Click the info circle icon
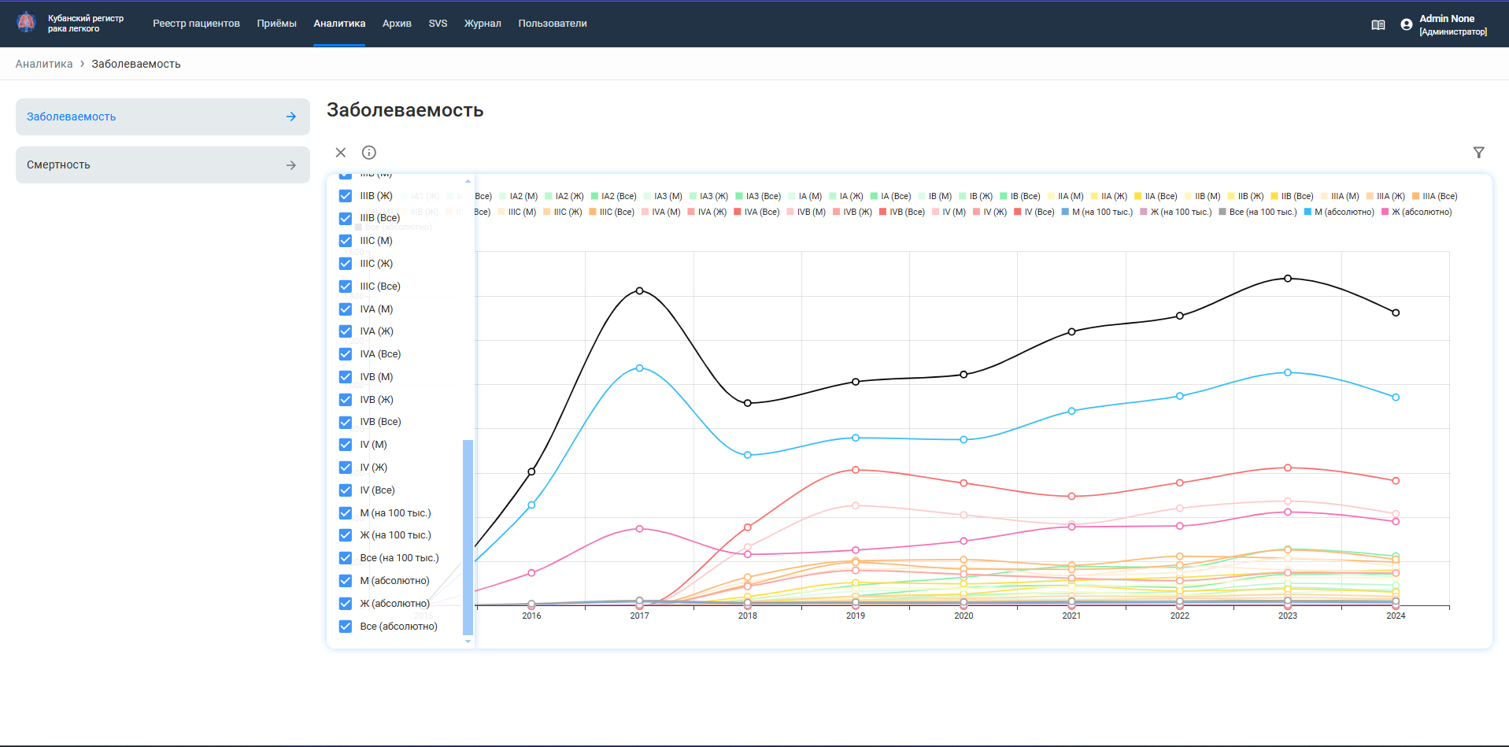The height and width of the screenshot is (747, 1509). pos(368,153)
